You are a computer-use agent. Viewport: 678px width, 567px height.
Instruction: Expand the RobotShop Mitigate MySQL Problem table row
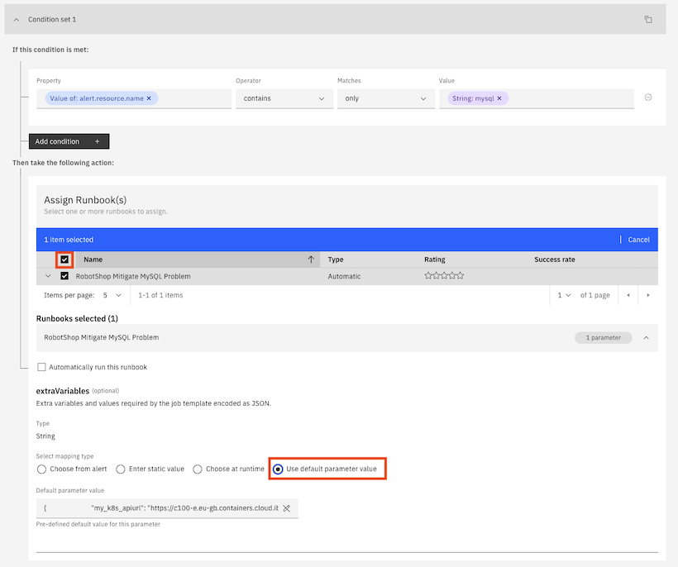[x=48, y=276]
